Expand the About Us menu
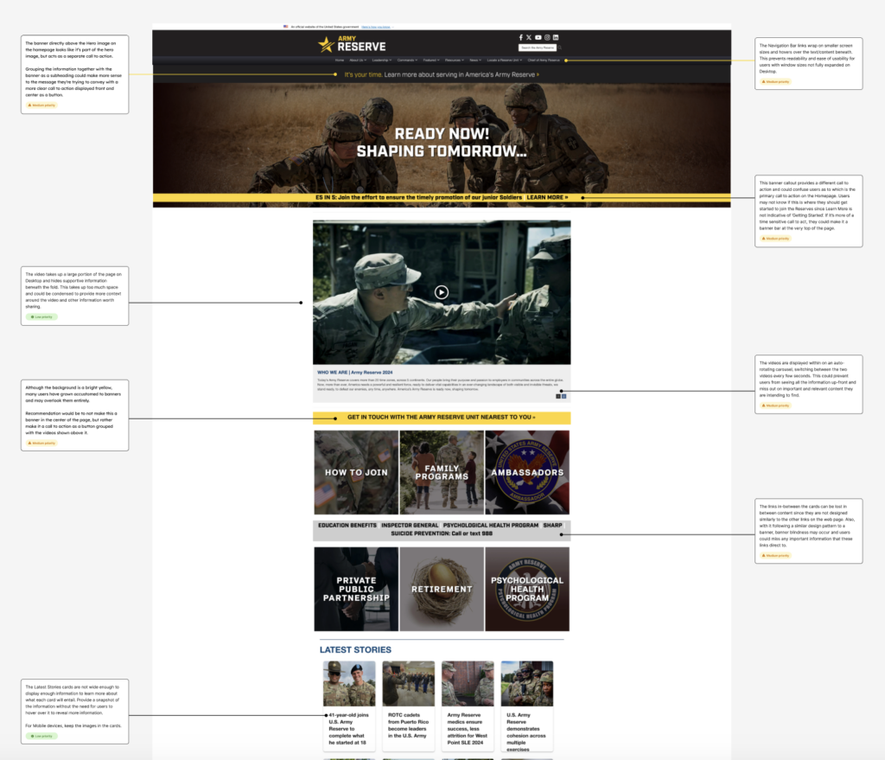This screenshot has width=885, height=760. (x=358, y=60)
